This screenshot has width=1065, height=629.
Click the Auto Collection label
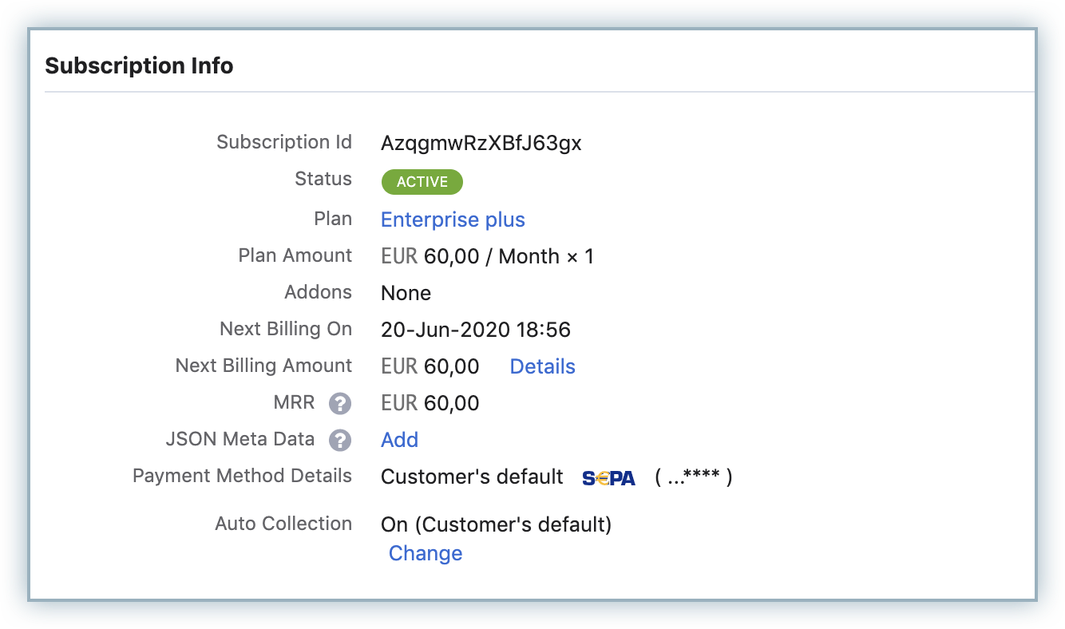click(283, 524)
